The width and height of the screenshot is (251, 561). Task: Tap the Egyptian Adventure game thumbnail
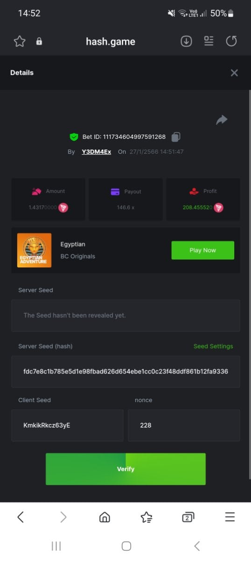(x=34, y=250)
